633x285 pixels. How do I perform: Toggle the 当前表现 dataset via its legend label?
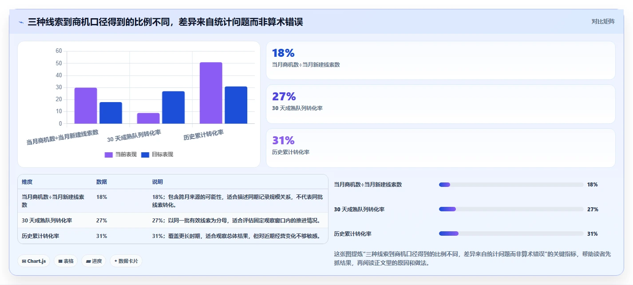click(126, 154)
